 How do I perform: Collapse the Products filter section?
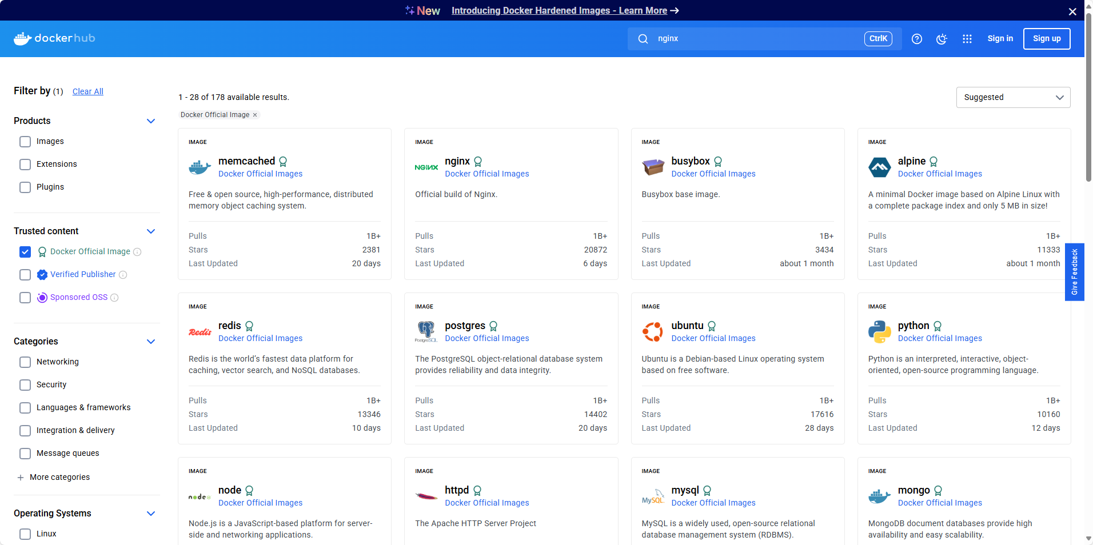tap(151, 121)
